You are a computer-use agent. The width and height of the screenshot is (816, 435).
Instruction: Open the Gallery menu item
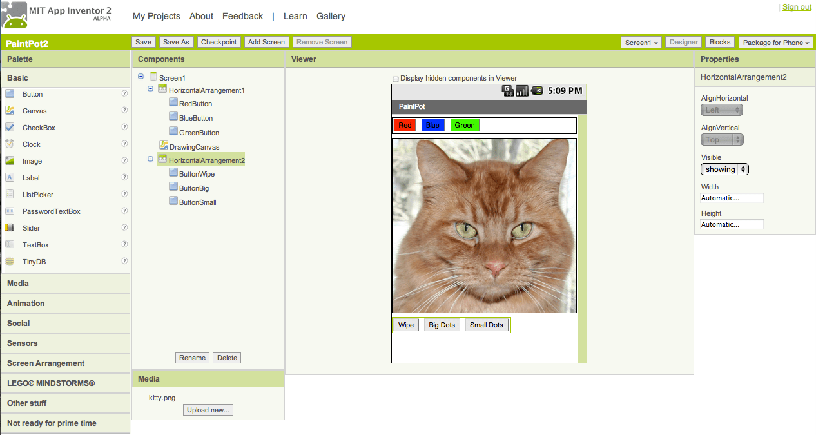(x=331, y=16)
